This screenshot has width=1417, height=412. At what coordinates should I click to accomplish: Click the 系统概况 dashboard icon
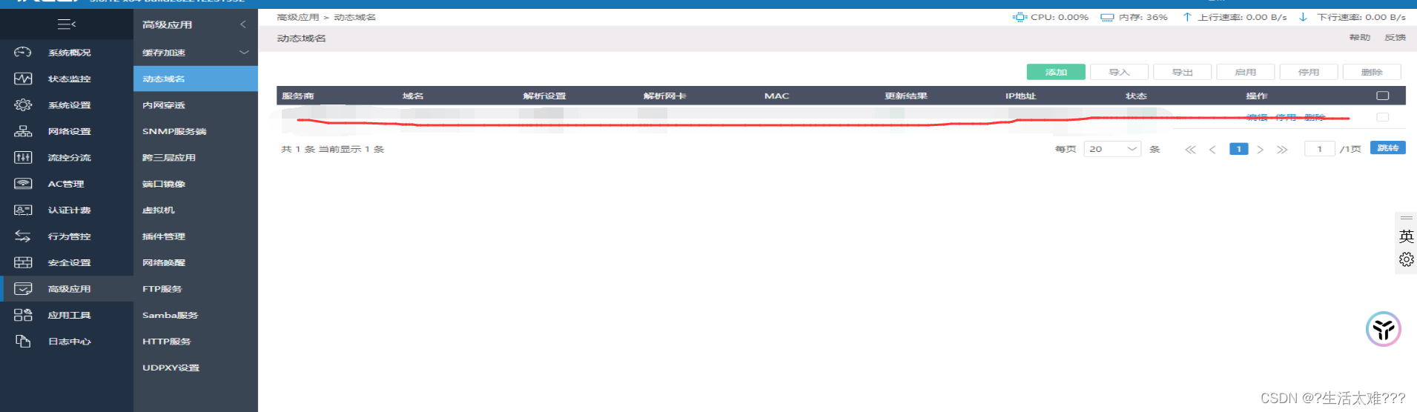(23, 52)
